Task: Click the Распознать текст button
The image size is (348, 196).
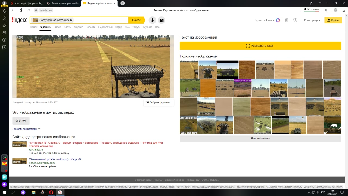Action: click(x=260, y=46)
